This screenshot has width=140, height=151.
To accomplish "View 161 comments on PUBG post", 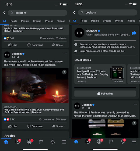I will click(x=46, y=119).
